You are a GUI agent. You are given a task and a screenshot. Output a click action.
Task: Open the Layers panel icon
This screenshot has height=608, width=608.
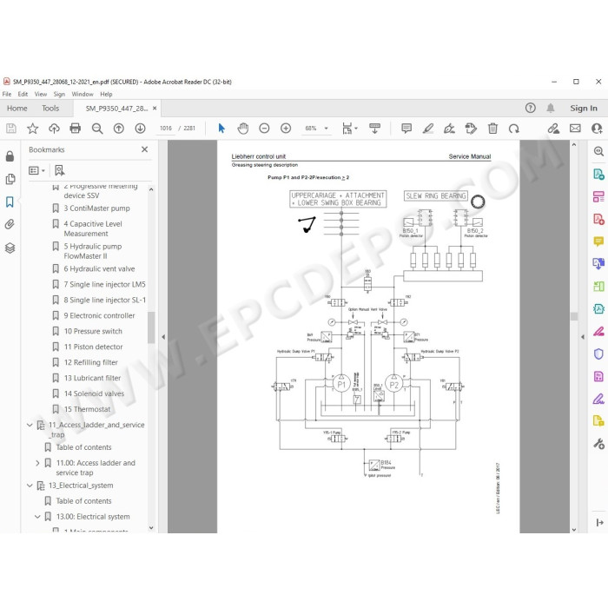tap(10, 248)
